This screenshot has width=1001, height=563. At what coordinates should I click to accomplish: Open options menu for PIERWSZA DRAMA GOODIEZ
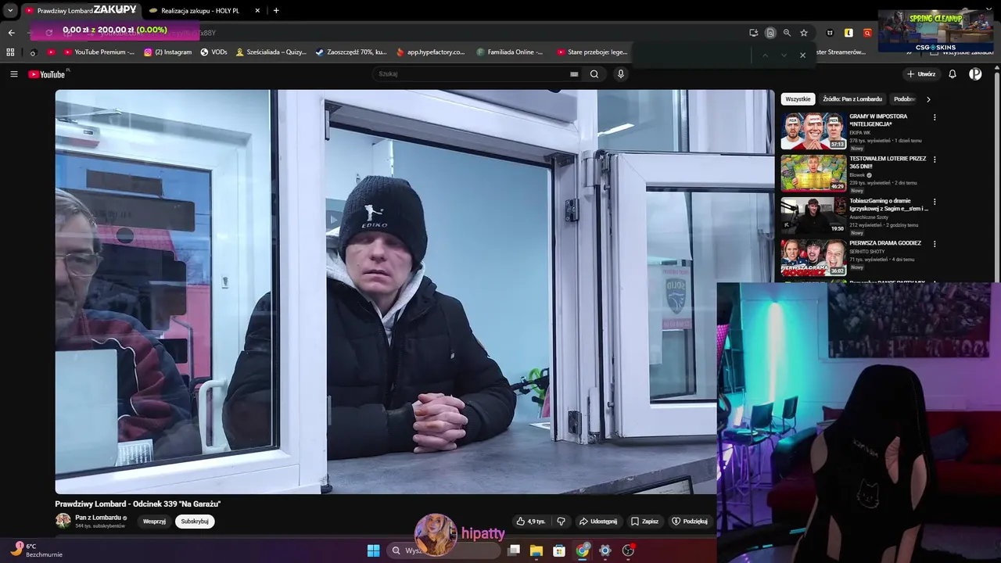[935, 244]
